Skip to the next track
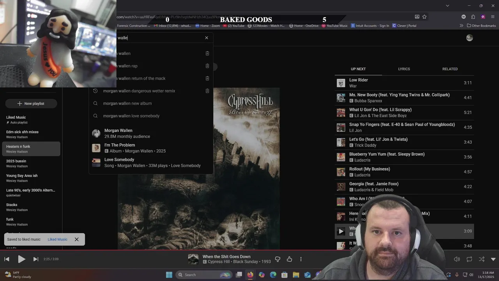The height and width of the screenshot is (281, 499). coord(36,259)
